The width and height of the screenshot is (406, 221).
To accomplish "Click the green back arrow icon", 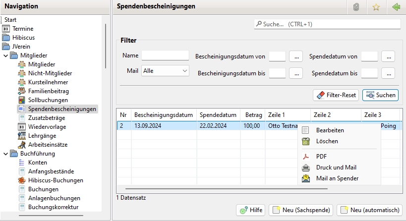I will 396,7.
